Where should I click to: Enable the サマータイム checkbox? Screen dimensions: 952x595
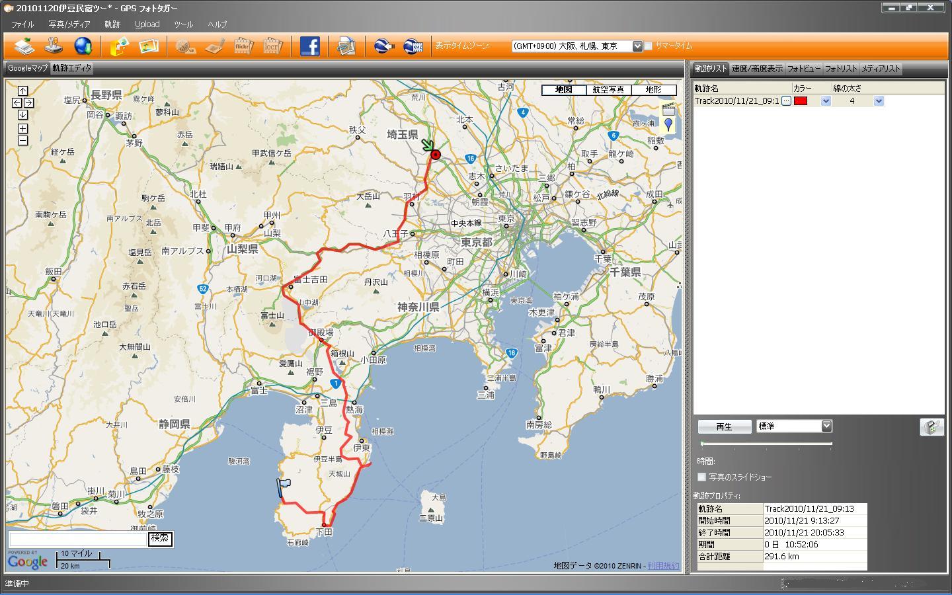(x=649, y=46)
